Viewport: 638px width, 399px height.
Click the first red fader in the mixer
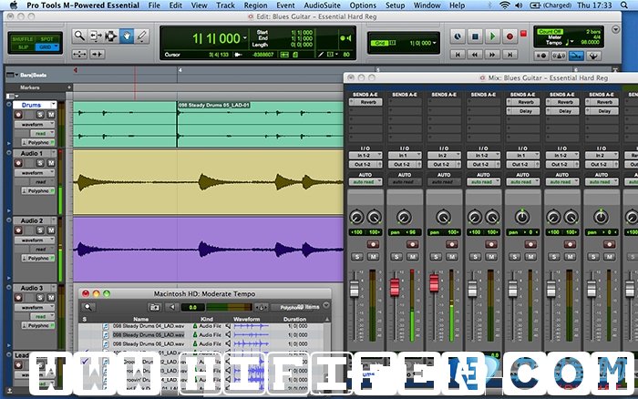point(395,287)
